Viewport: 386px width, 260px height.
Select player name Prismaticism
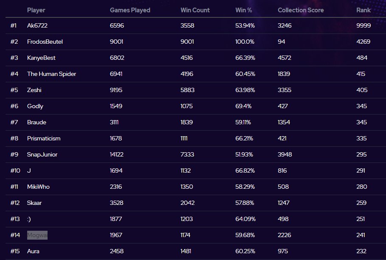click(44, 139)
